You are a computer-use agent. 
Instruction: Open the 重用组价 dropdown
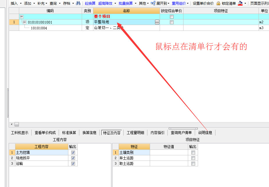click(x=188, y=3)
